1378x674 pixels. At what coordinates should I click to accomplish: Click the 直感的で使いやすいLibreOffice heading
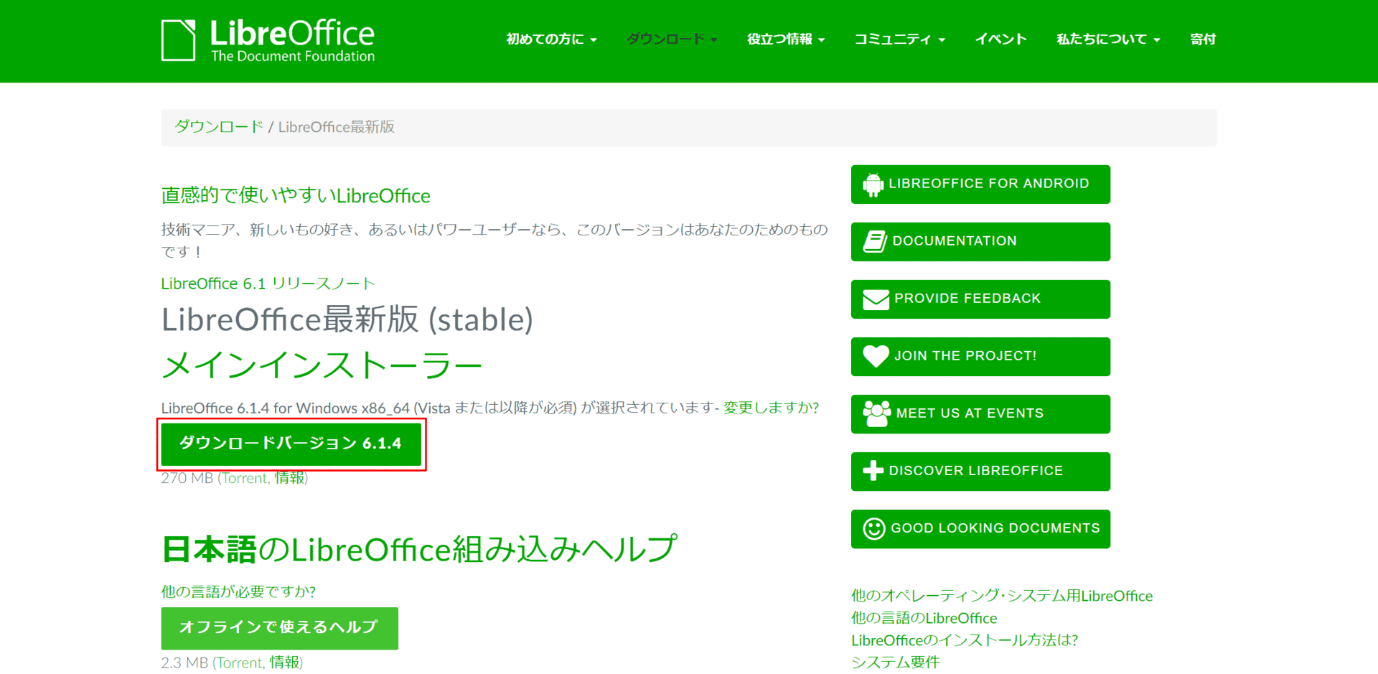point(296,195)
